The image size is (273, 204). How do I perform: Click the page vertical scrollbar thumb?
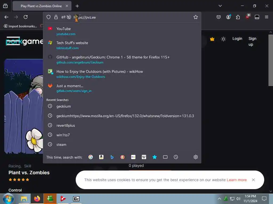[270, 60]
